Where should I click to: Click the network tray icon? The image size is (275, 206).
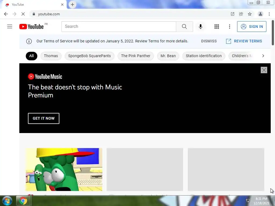click(x=248, y=201)
